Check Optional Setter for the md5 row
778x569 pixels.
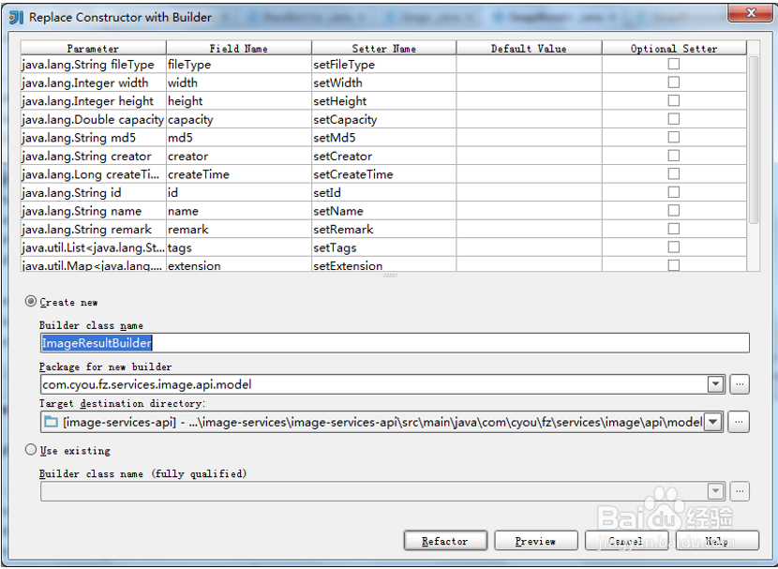tap(672, 138)
